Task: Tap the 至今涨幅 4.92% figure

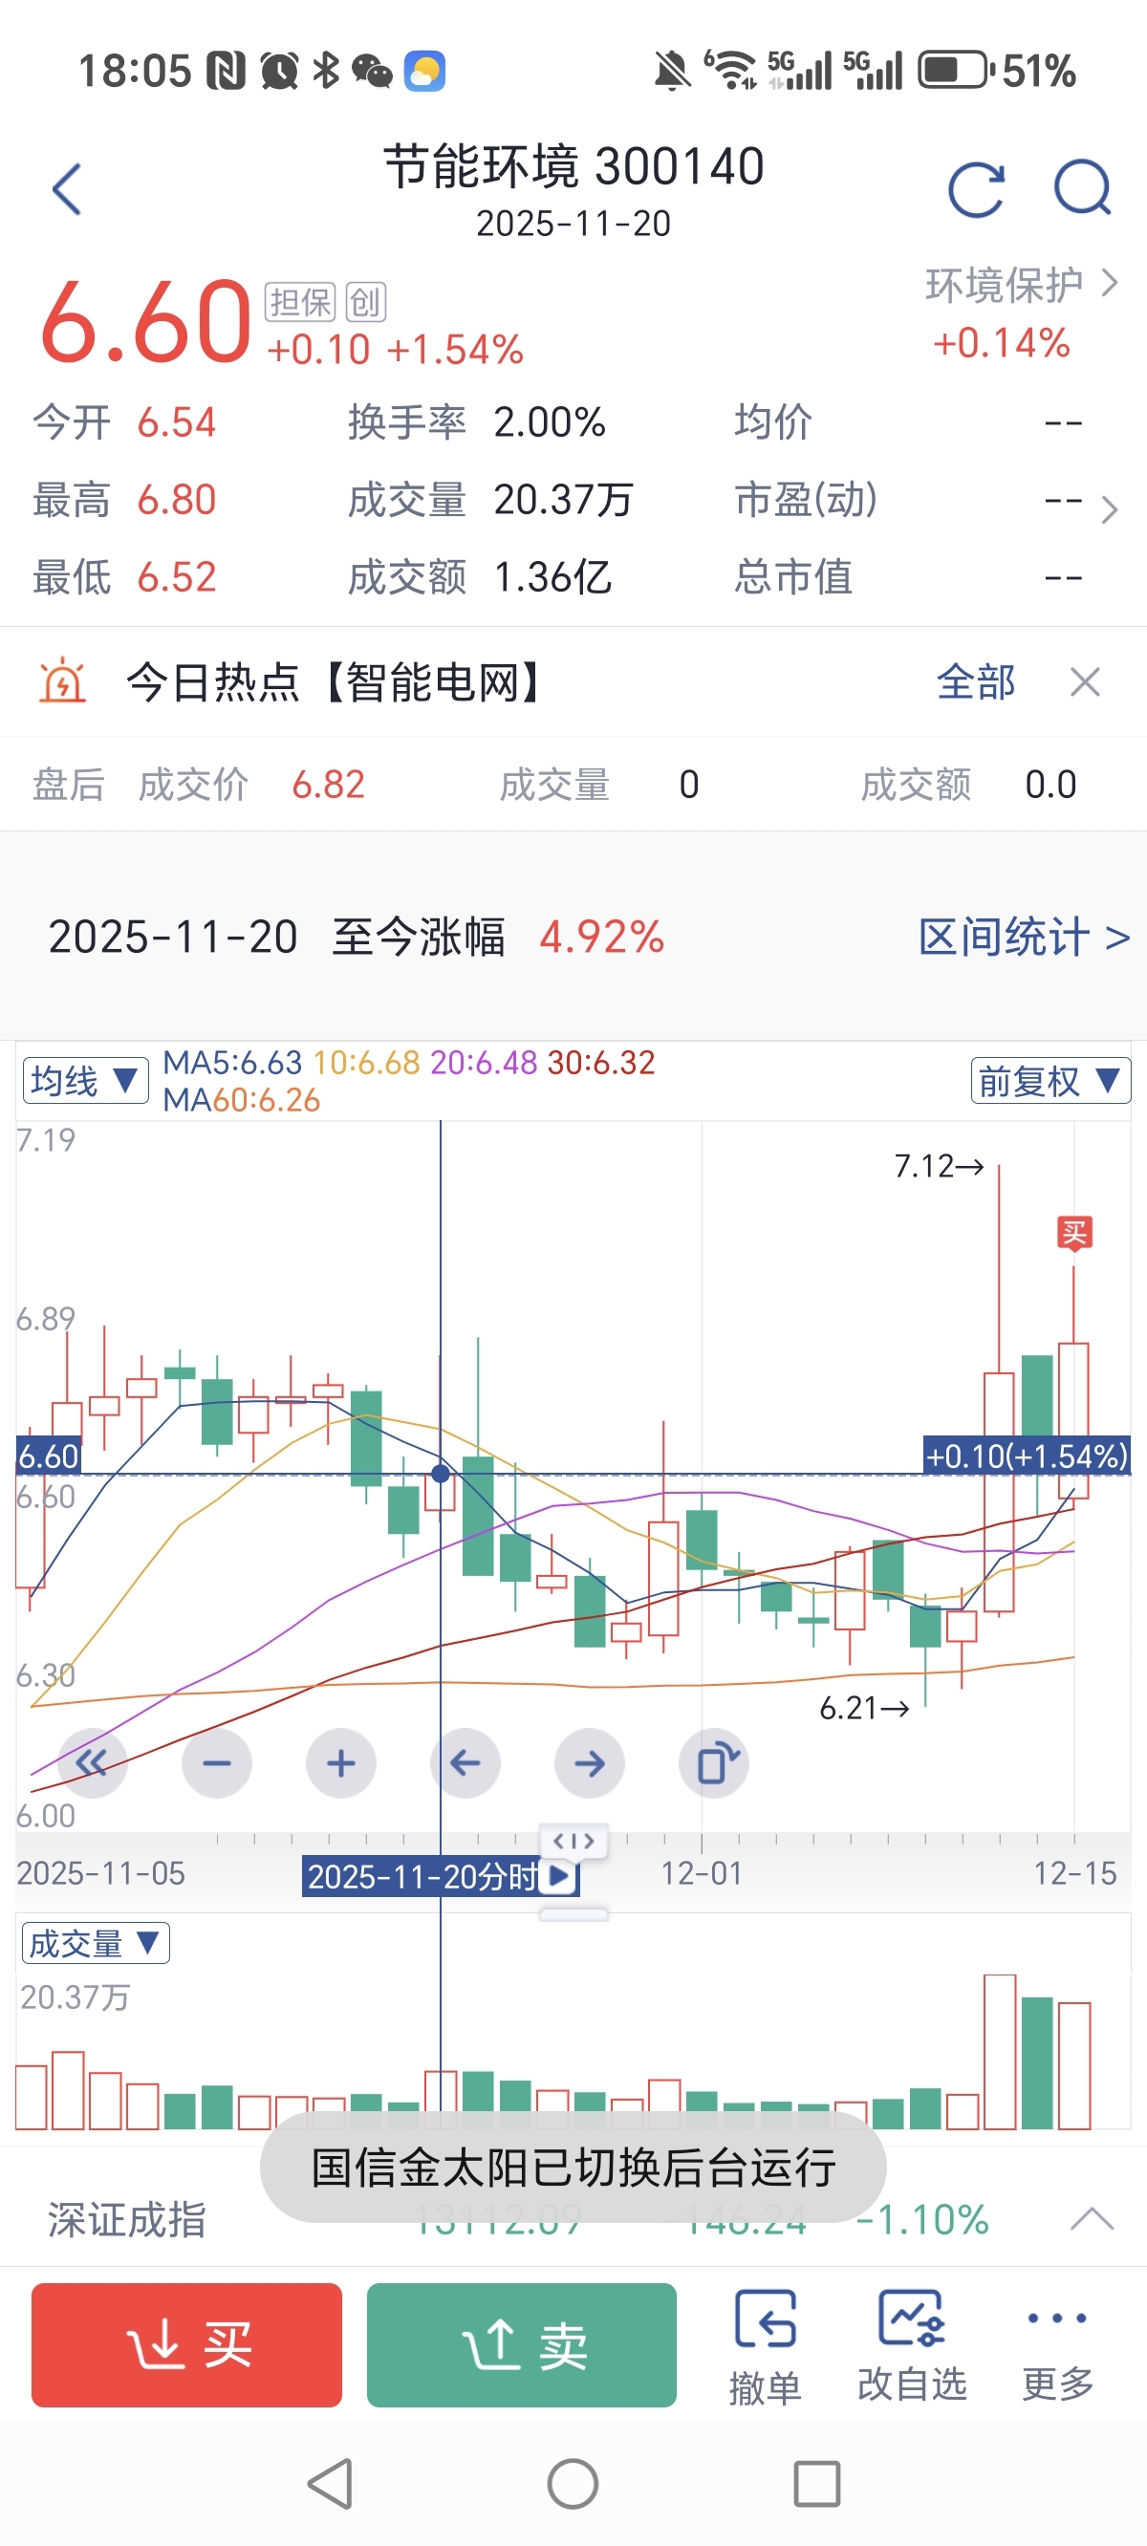Action: point(601,937)
